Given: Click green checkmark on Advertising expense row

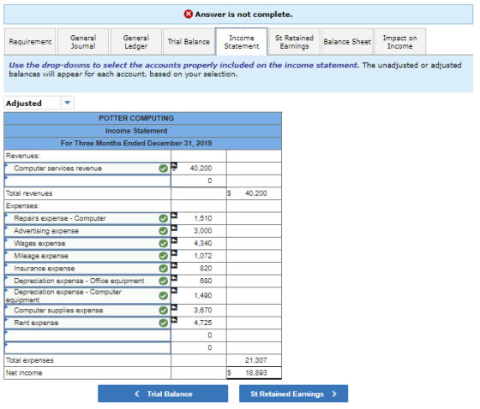Looking at the screenshot, I should 164,231.
